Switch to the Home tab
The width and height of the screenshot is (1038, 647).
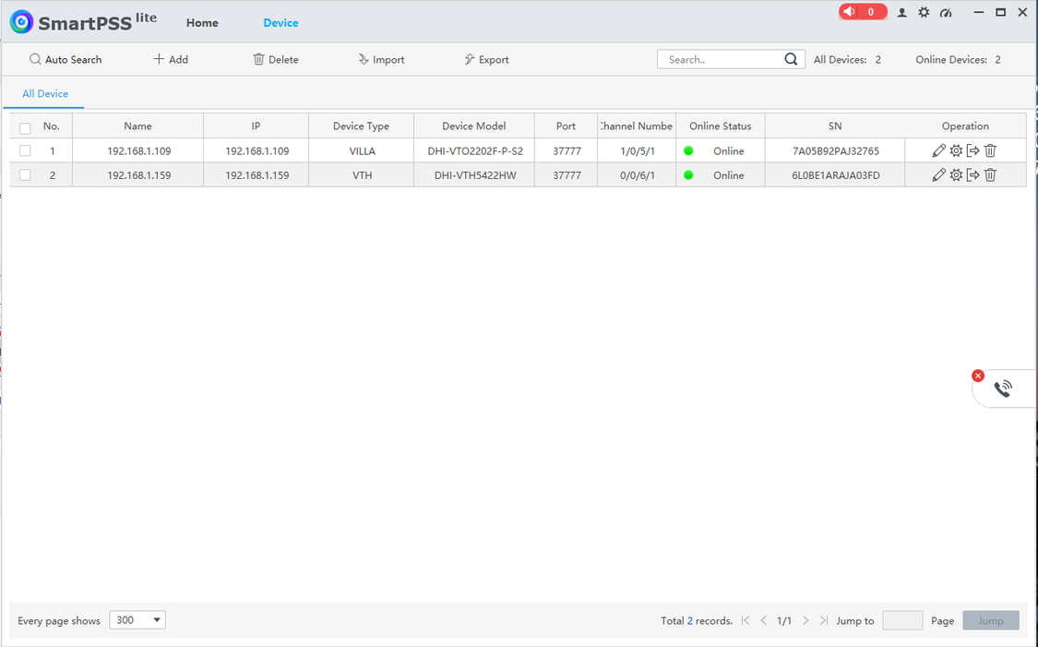click(202, 22)
